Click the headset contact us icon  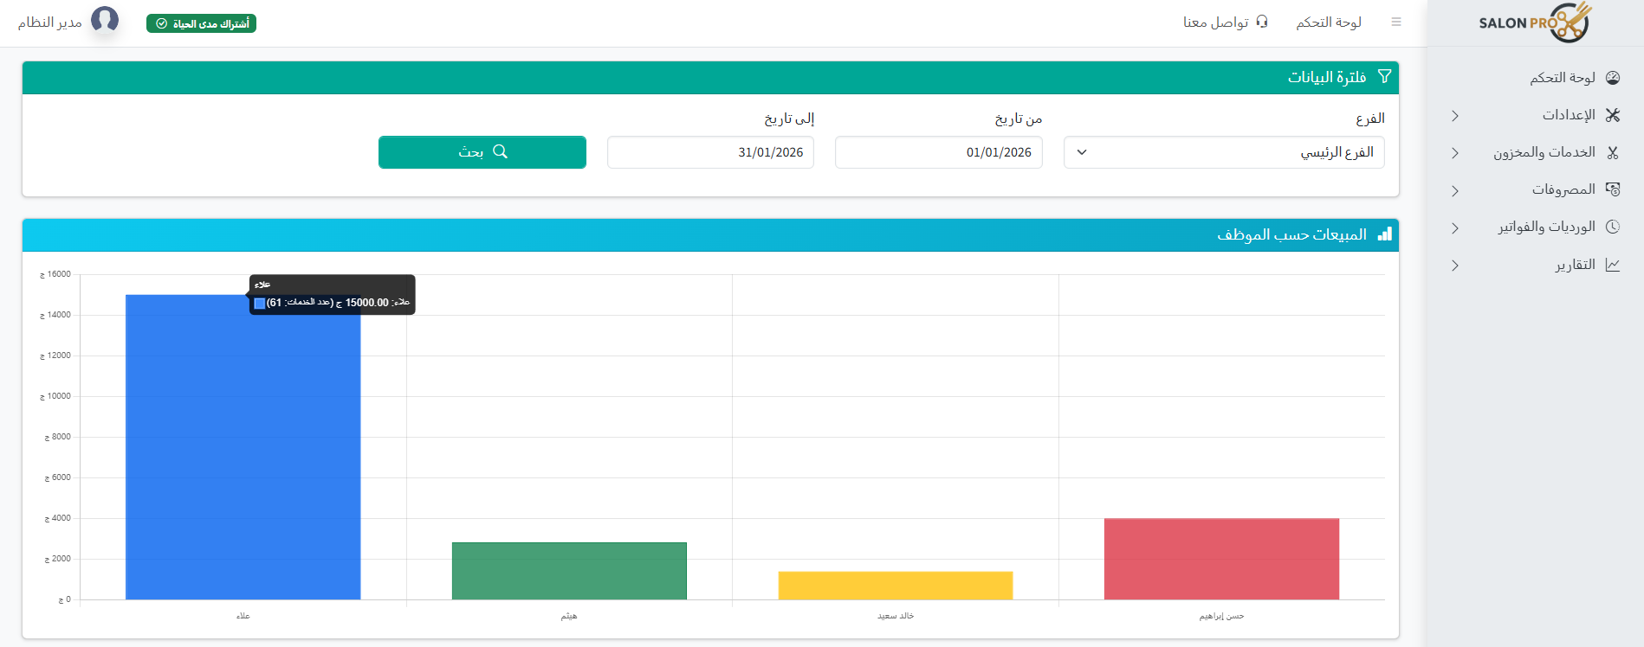(x=1262, y=22)
